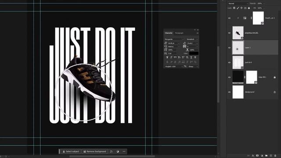Switch to the Paragraph tab
281x158 pixels.
click(x=179, y=33)
